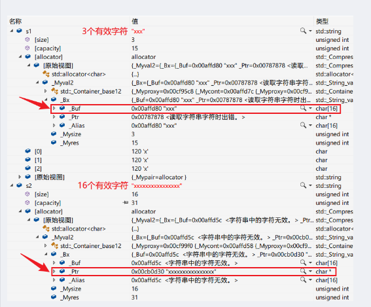The image size is (371, 307).
Task: Click the base-class icon of std::allocator<char> under s1
Action: [46, 73]
